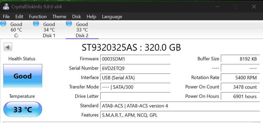This screenshot has width=263, height=123.
Task: Click the Interface field USB (Serial ATA)
Action: (x=135, y=78)
